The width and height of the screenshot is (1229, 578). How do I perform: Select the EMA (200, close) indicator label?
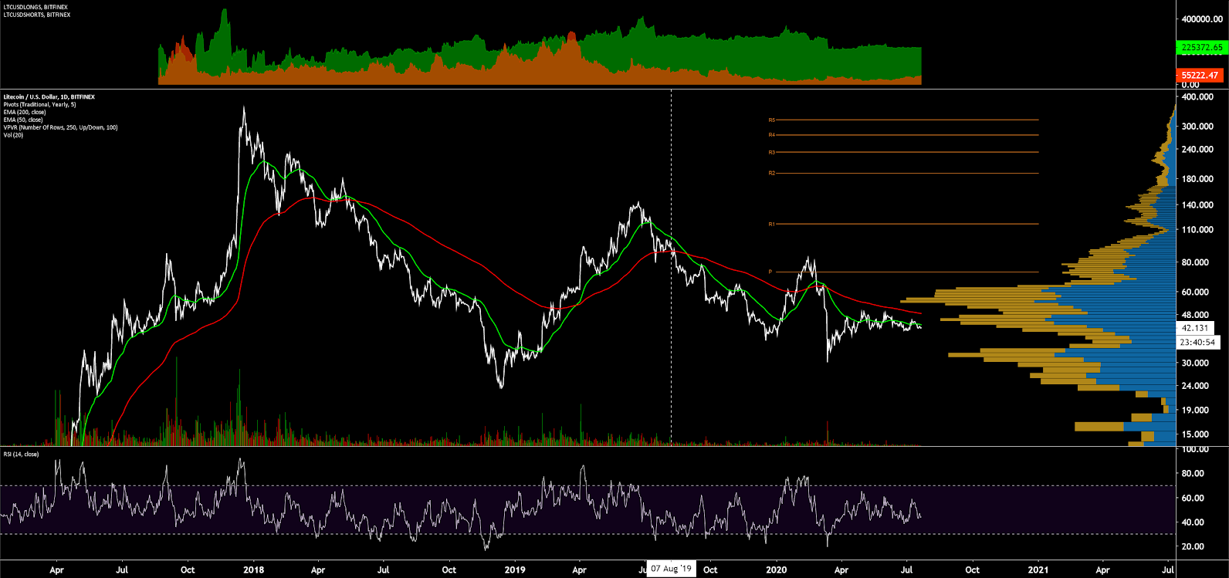point(25,112)
